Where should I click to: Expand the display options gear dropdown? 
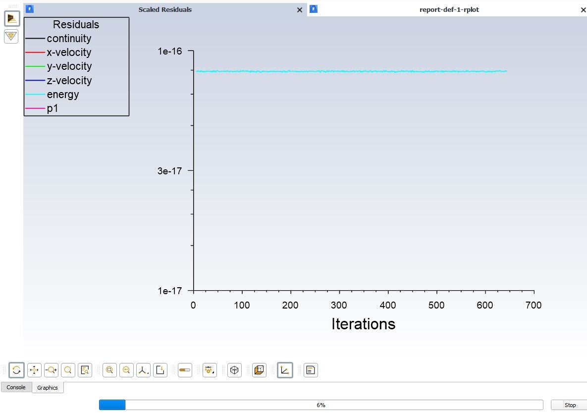[x=210, y=370]
